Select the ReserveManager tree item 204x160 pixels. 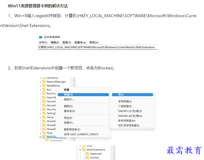[56, 82]
